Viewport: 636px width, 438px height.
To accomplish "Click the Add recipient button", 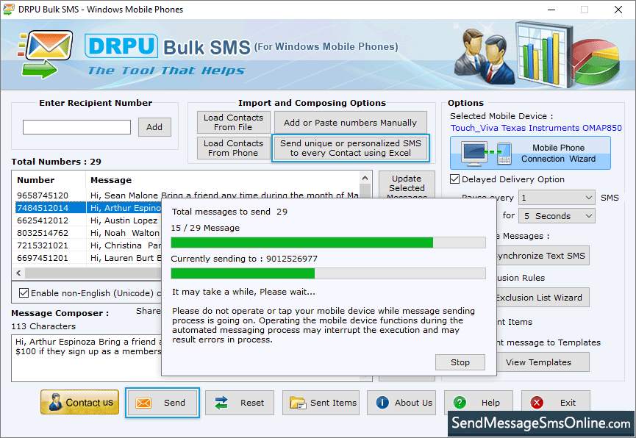I will click(154, 127).
